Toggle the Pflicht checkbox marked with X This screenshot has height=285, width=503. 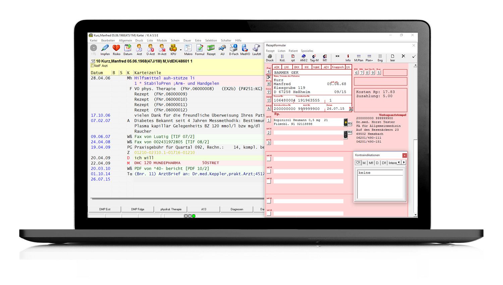(x=269, y=77)
